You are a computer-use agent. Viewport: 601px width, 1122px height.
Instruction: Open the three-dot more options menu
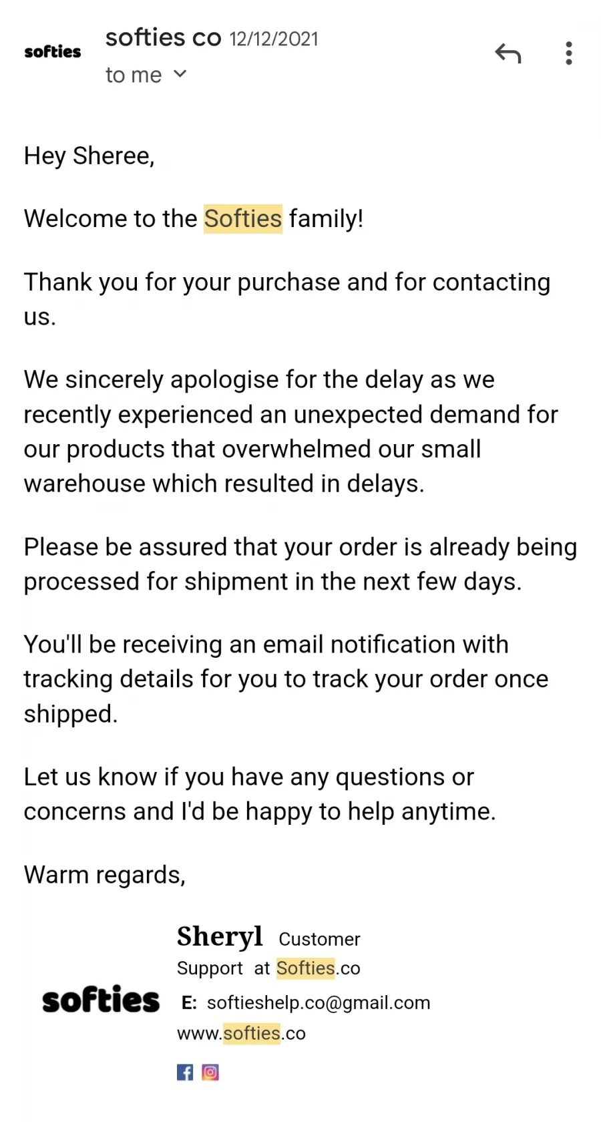pos(568,53)
